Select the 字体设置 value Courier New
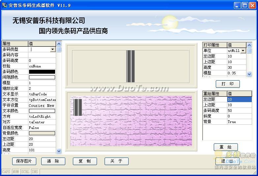The height and width of the screenshot is (176, 258). (42, 105)
